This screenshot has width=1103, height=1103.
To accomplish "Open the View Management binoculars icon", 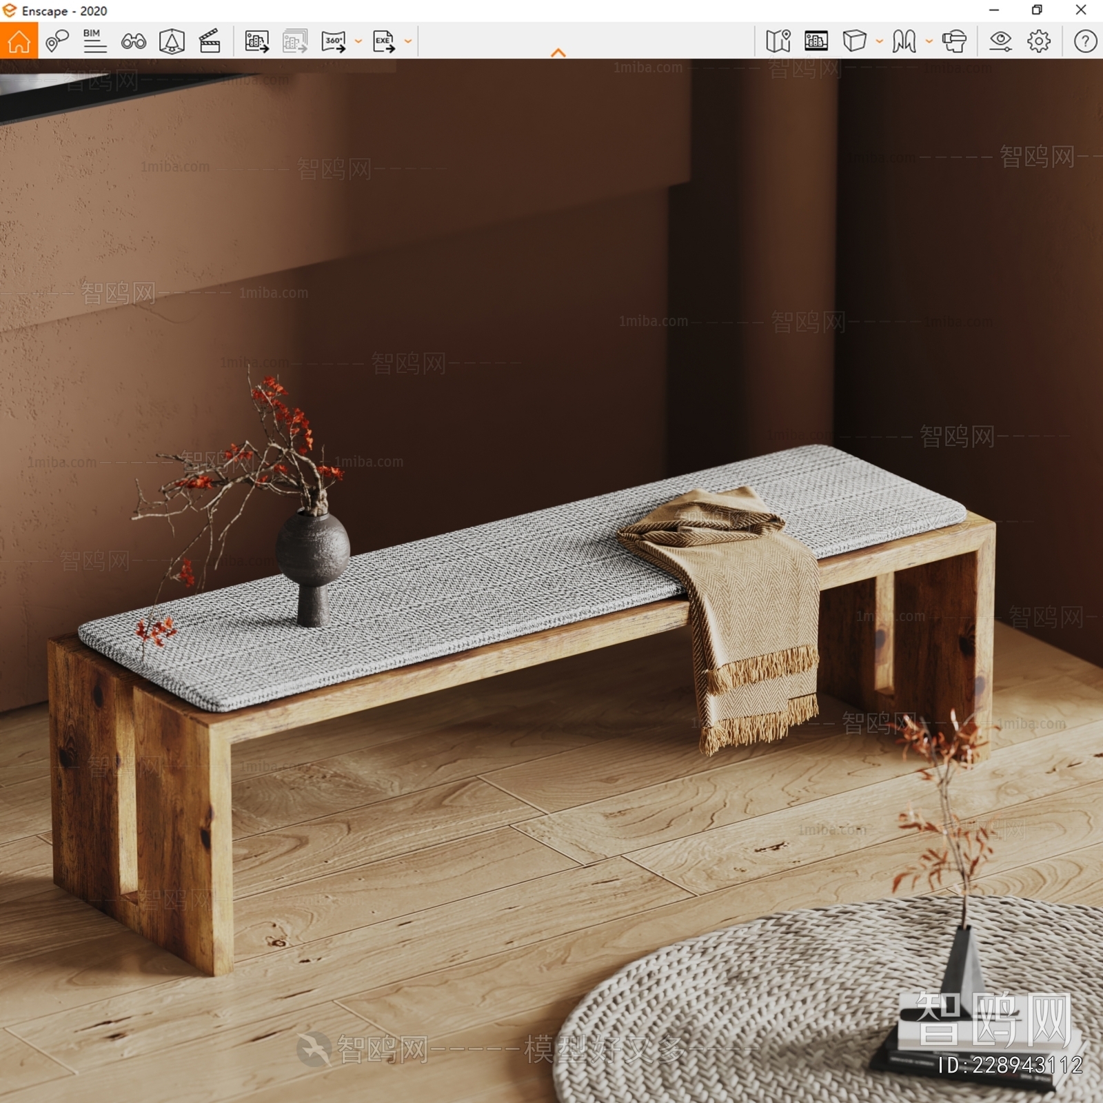I will tap(133, 41).
